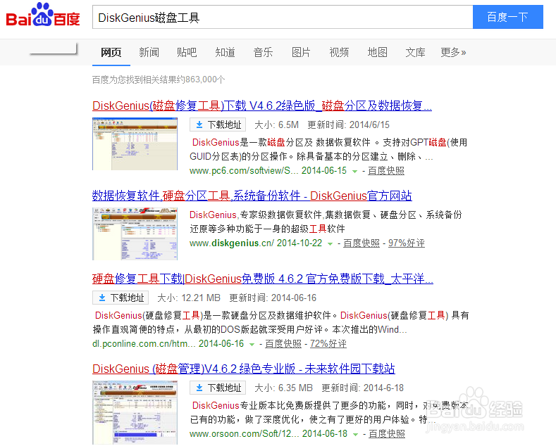Click the 72%好评 rating link
Viewport: 556px width, 446px height.
pyautogui.click(x=328, y=344)
